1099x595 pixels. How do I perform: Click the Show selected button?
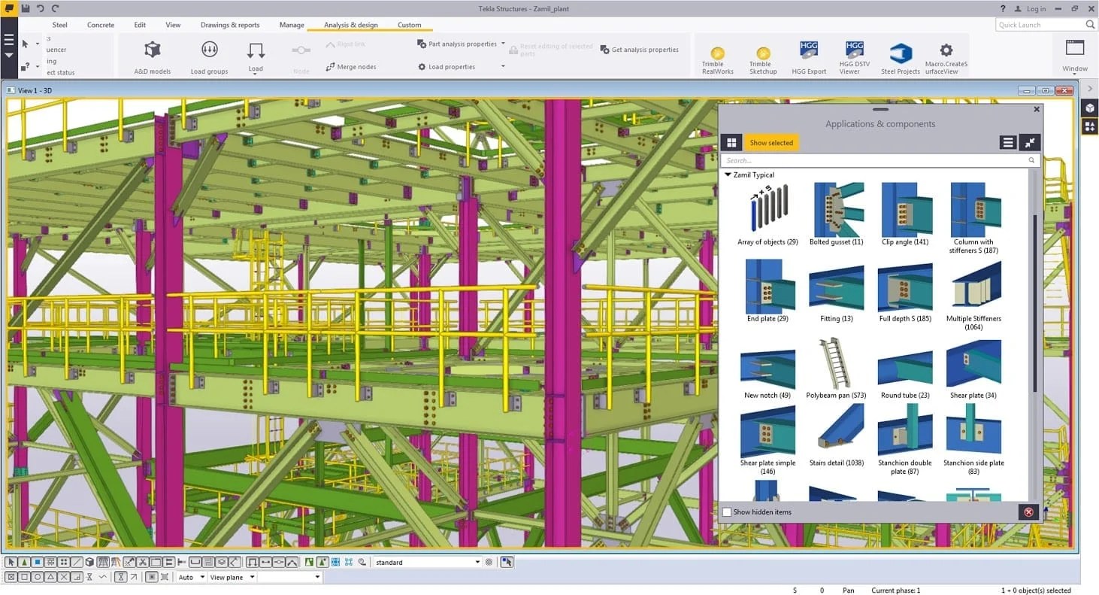[x=771, y=142]
